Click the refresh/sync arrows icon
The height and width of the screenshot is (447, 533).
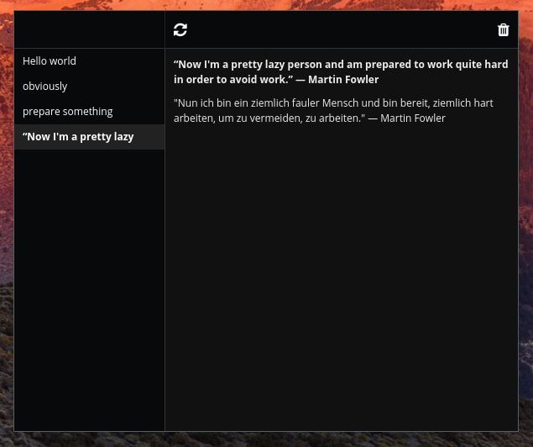tap(180, 30)
